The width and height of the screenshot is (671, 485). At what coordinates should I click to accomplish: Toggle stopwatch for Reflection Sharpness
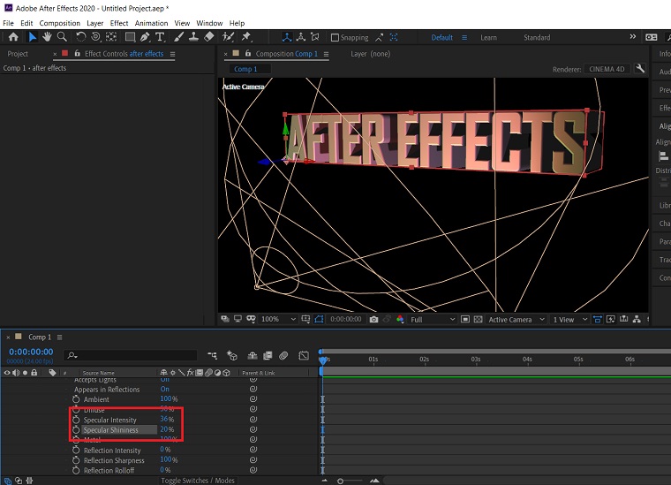(x=76, y=460)
